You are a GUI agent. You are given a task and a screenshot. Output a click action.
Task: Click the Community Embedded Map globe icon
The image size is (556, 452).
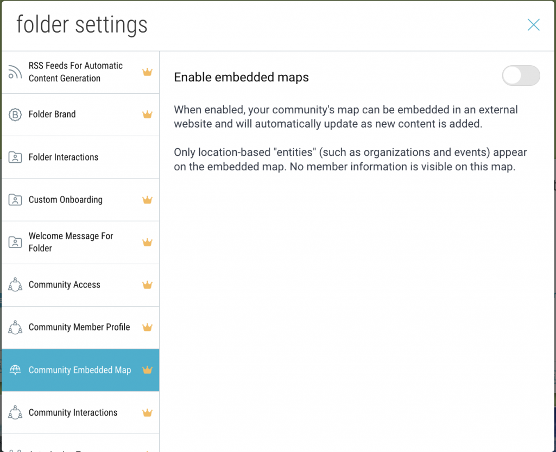click(15, 370)
